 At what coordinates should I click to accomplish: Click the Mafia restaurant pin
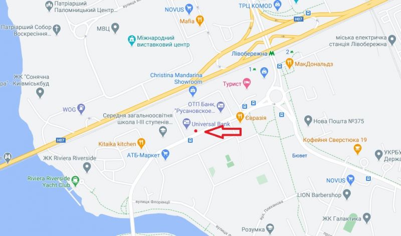pyautogui.click(x=199, y=21)
